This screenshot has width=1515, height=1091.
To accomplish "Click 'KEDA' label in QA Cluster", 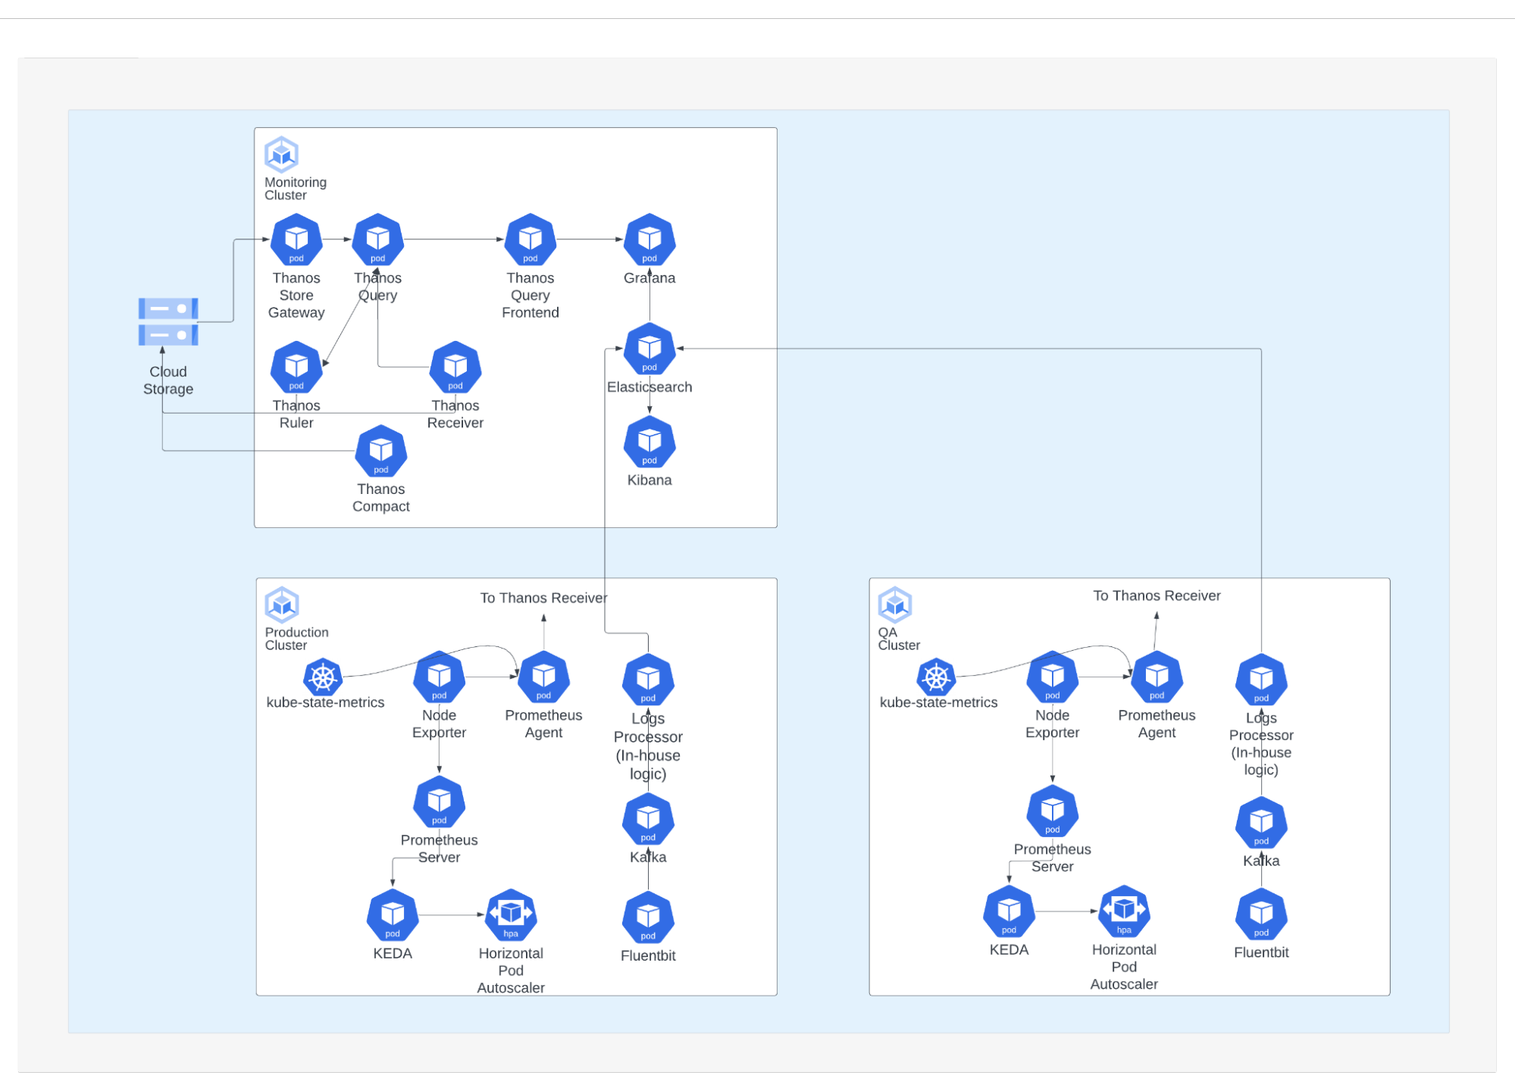I will coord(1009,950).
